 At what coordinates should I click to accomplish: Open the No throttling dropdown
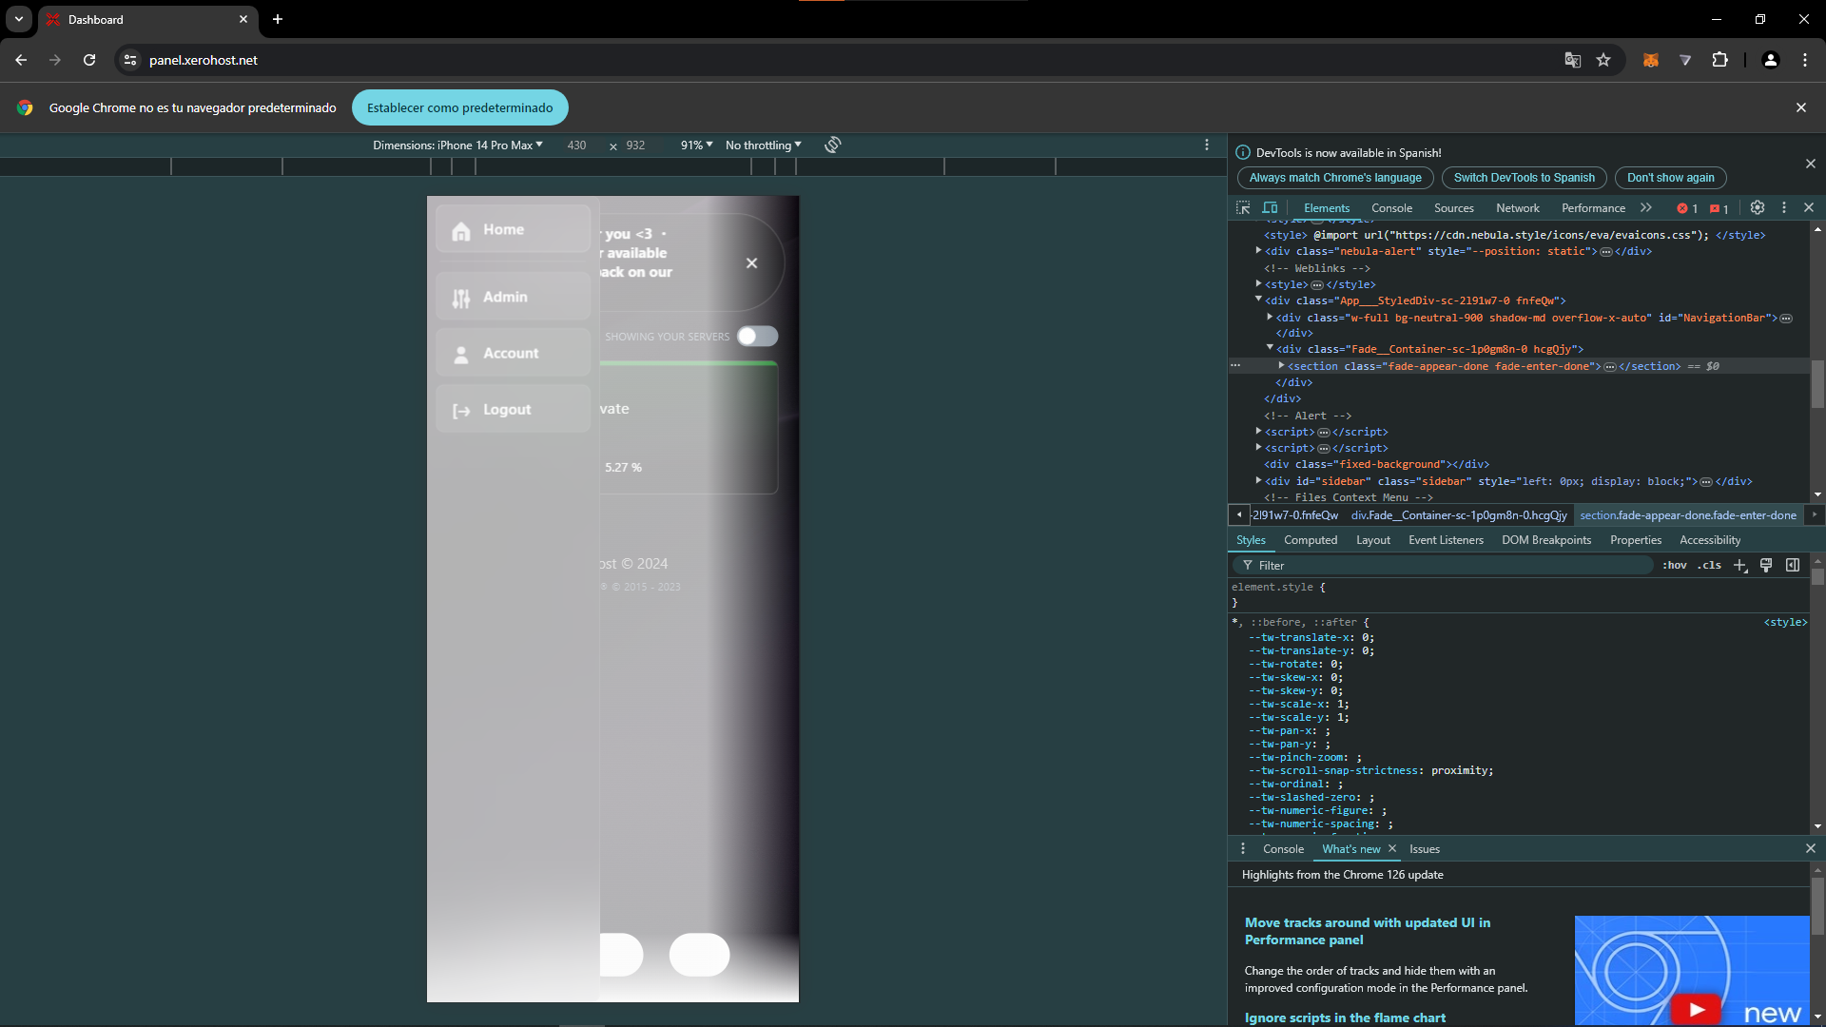click(x=763, y=145)
